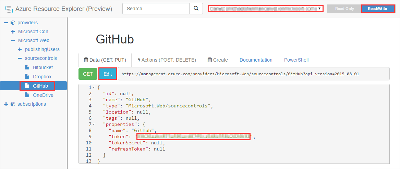Click in the Search input field
The width and height of the screenshot is (400, 169).
coord(156,9)
